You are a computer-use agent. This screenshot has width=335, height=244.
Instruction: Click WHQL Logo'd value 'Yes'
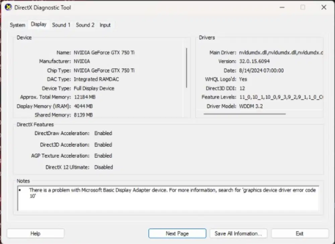[243, 79]
